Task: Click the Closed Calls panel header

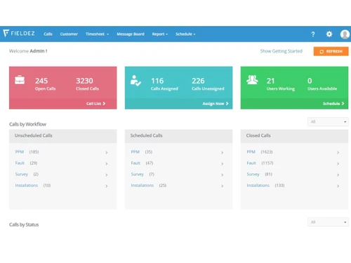Action: pyautogui.click(x=294, y=136)
